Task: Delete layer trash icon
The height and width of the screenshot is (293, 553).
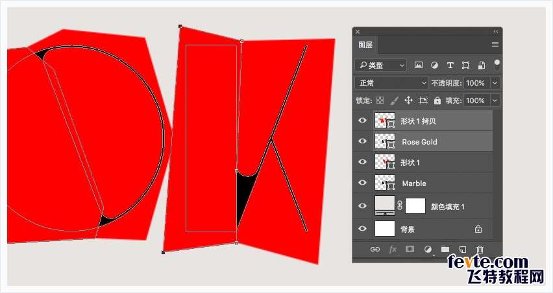Action: pyautogui.click(x=480, y=250)
